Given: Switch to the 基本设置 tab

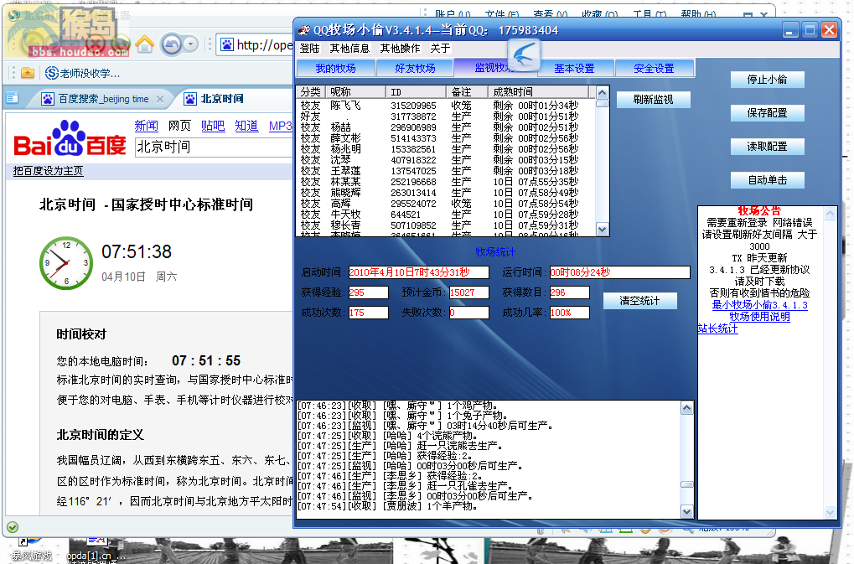Looking at the screenshot, I should [x=574, y=68].
